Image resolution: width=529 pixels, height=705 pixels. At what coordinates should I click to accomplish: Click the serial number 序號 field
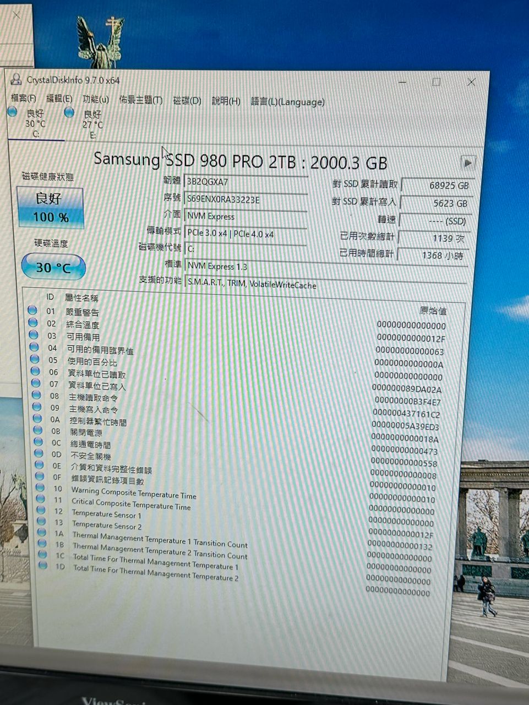point(246,199)
